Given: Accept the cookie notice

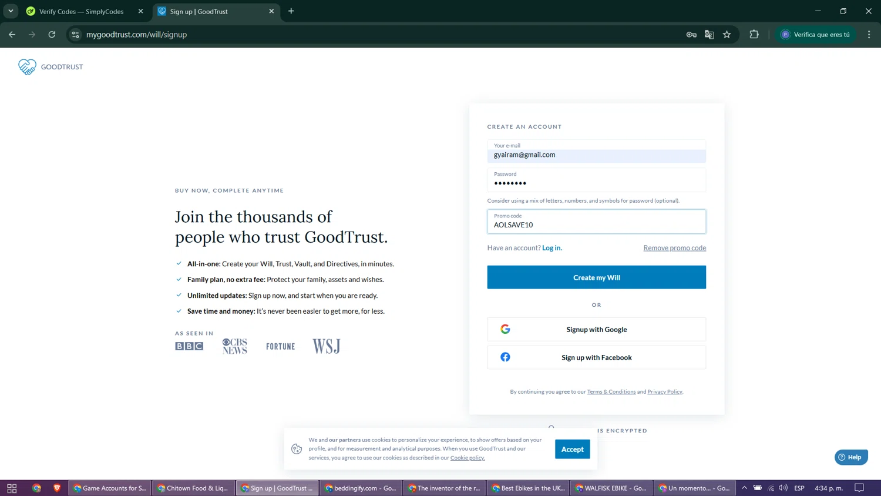Looking at the screenshot, I should 572,449.
